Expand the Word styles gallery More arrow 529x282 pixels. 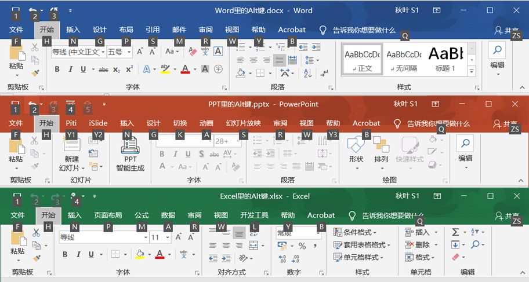tap(472, 71)
